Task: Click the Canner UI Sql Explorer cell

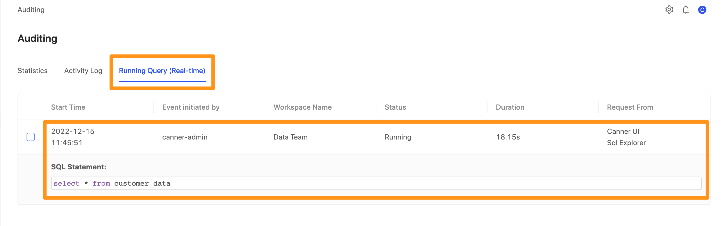Action: [626, 137]
